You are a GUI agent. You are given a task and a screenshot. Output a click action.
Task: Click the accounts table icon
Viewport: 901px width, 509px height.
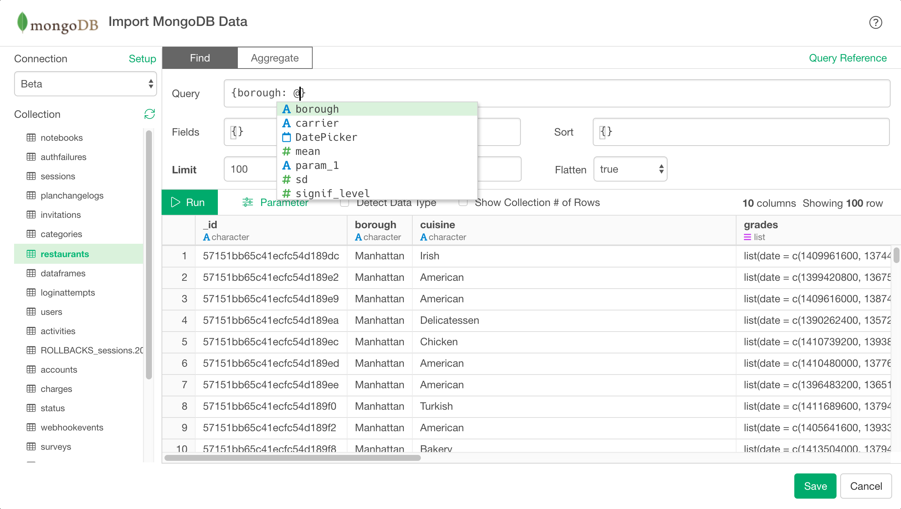point(31,369)
